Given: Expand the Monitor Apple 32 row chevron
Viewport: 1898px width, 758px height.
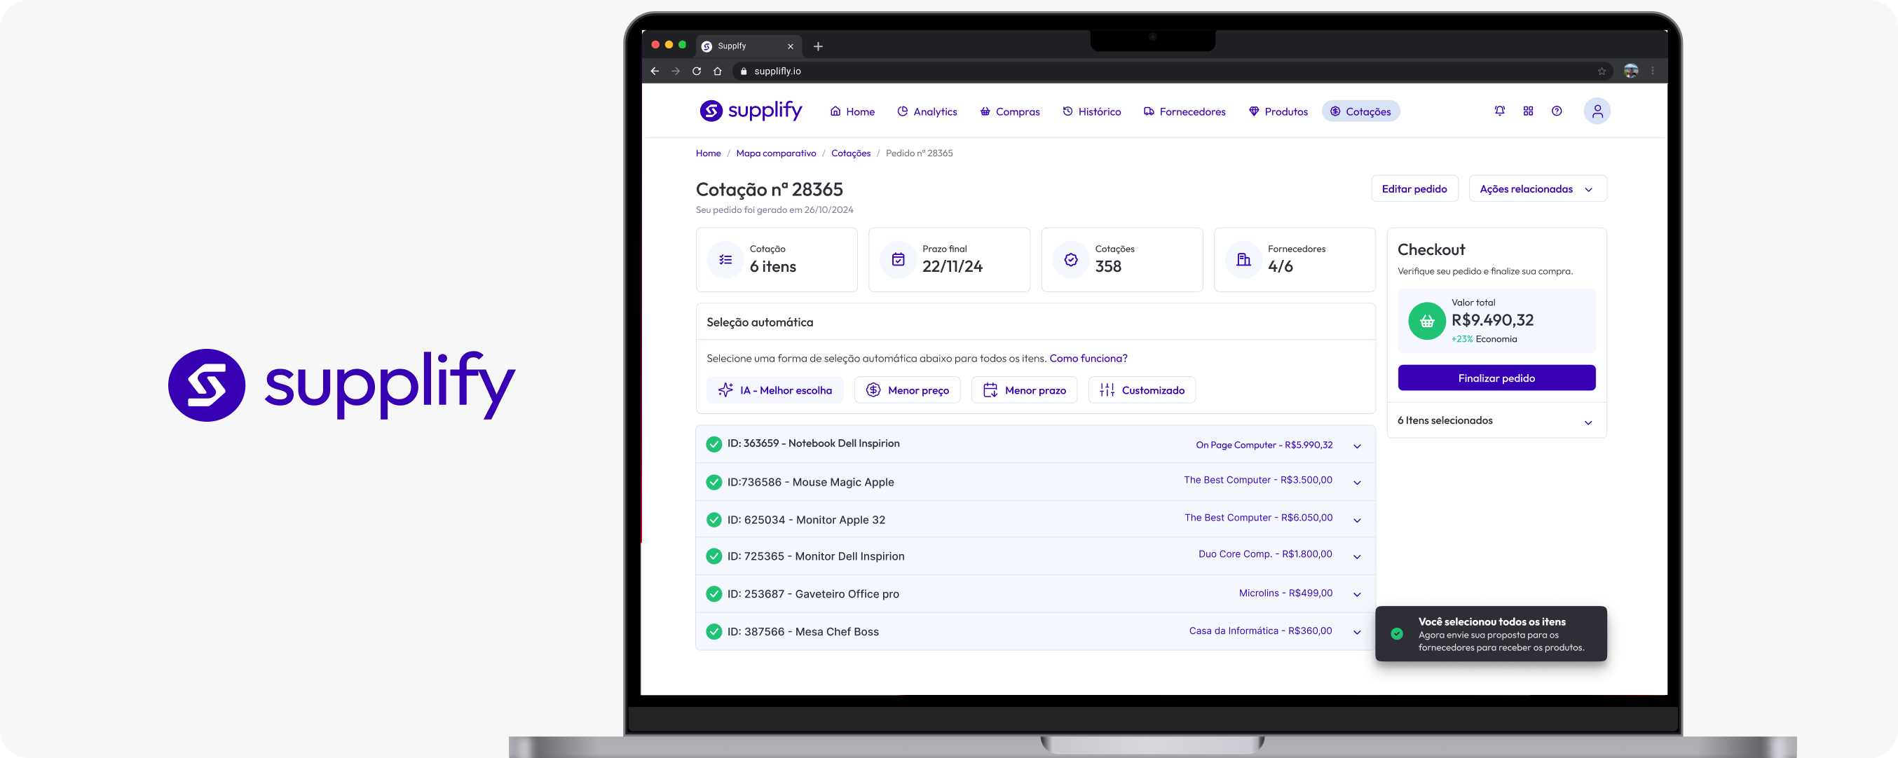Looking at the screenshot, I should pos(1356,521).
